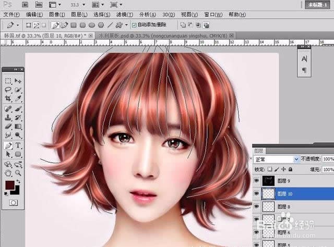Hide layer 图层 9
This screenshot has height=247, width=334.
[256, 181]
